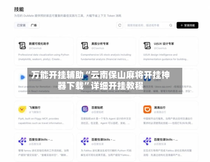The width and height of the screenshot is (210, 162).
Task: Click the @百度贴吧 author name
Action: coord(97,112)
